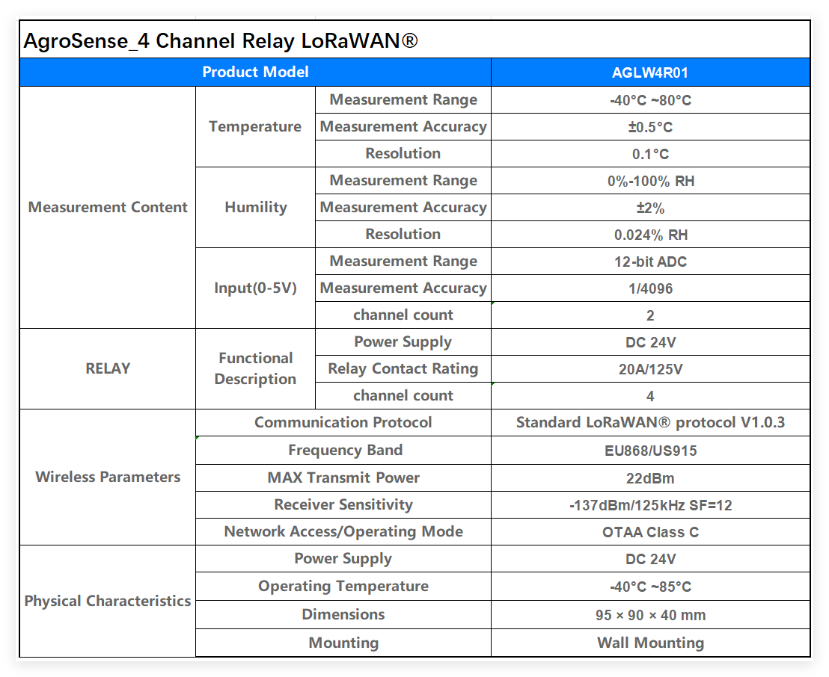Select the value "1/4096"
This screenshot has height=677, width=829.
point(650,289)
